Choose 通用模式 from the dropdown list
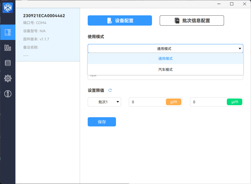This screenshot has width=251, height=184. point(165,58)
